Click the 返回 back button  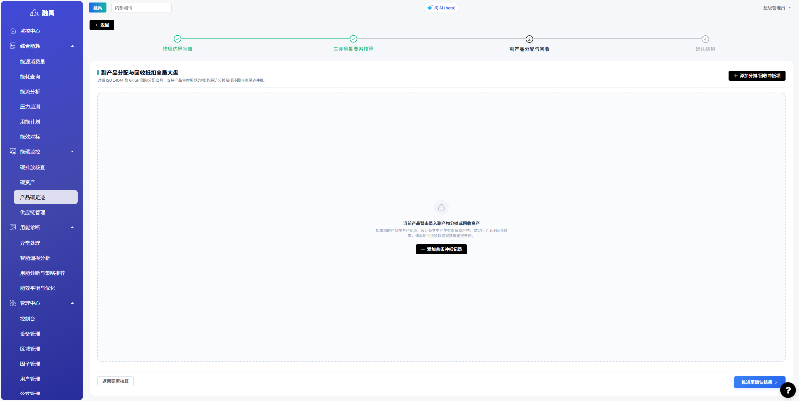pyautogui.click(x=102, y=25)
